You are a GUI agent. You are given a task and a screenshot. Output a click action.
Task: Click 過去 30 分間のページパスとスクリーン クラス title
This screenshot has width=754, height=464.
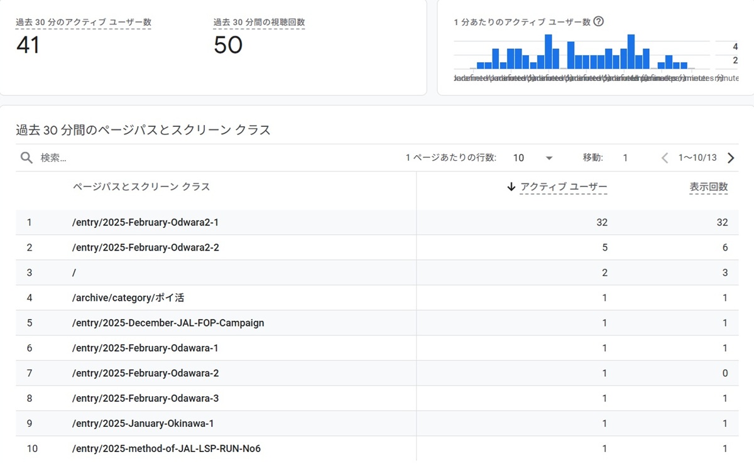tap(143, 130)
